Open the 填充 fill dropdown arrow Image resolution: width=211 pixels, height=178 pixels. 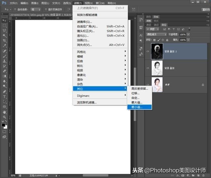coord(188,40)
